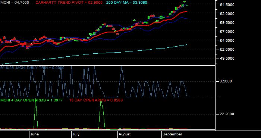Screen dimensions: 261x138
Task: Click the 52.0000 price axis value
Action: coord(227,50)
